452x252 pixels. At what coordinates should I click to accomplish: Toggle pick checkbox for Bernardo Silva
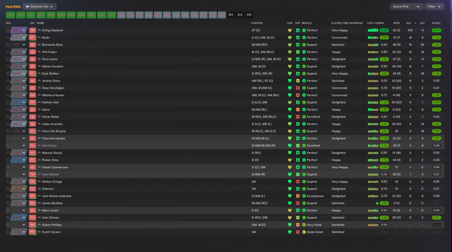coord(8,45)
